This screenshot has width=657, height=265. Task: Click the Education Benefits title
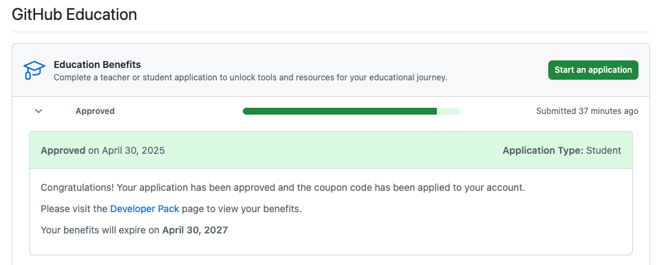coord(97,65)
